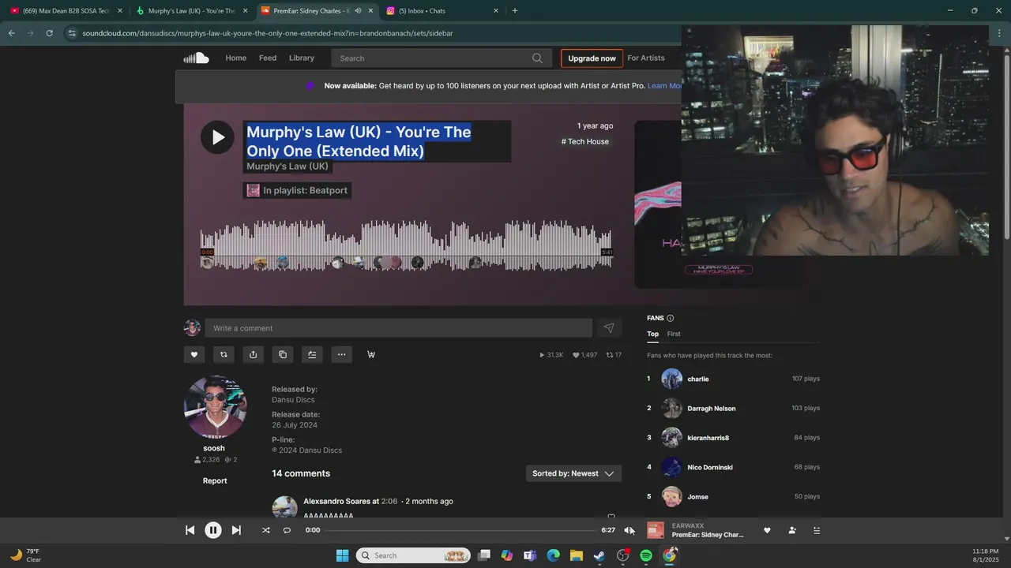Switch to the Max Dean B2B SOSA tab
The image size is (1011, 568).
(66, 11)
